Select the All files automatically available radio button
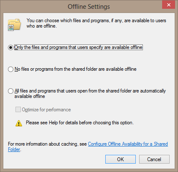Image resolution: width=178 pixels, height=172 pixels. point(10,91)
